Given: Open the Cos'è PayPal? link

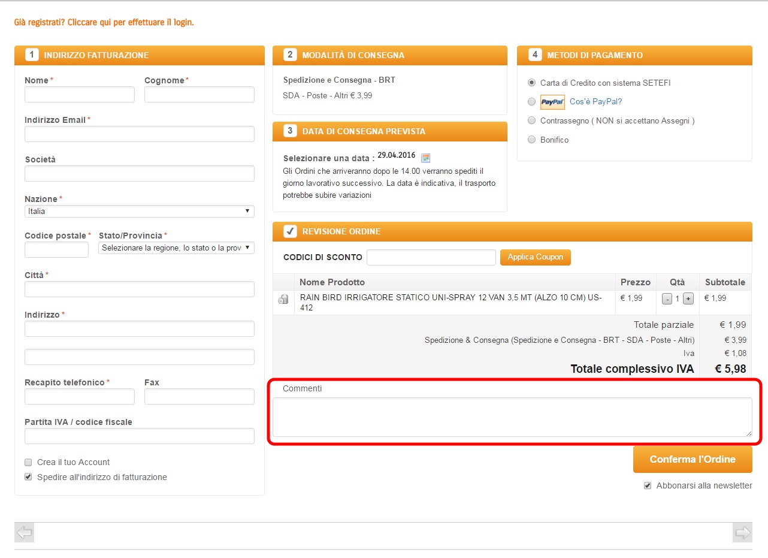Looking at the screenshot, I should click(x=595, y=102).
